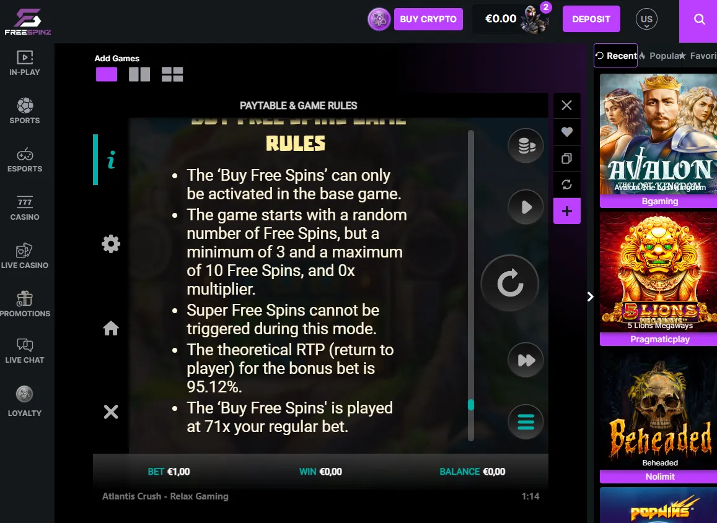Click the BUY CRYPTO button
Viewport: 717px width, 523px height.
428,19
